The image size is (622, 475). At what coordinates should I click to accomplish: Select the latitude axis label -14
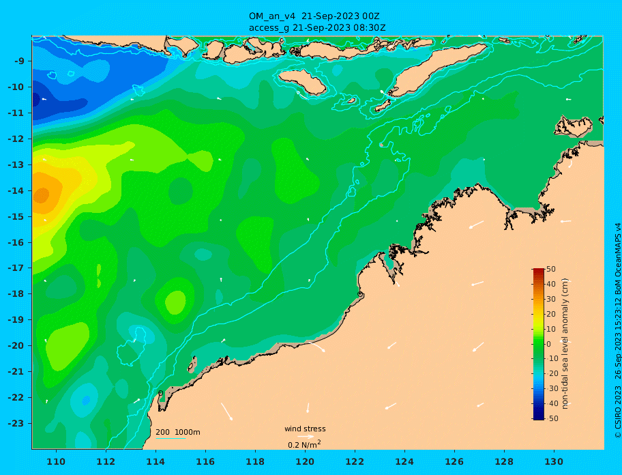[x=16, y=191]
